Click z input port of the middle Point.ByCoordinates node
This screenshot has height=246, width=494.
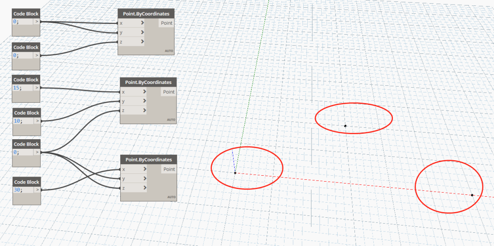coord(133,110)
